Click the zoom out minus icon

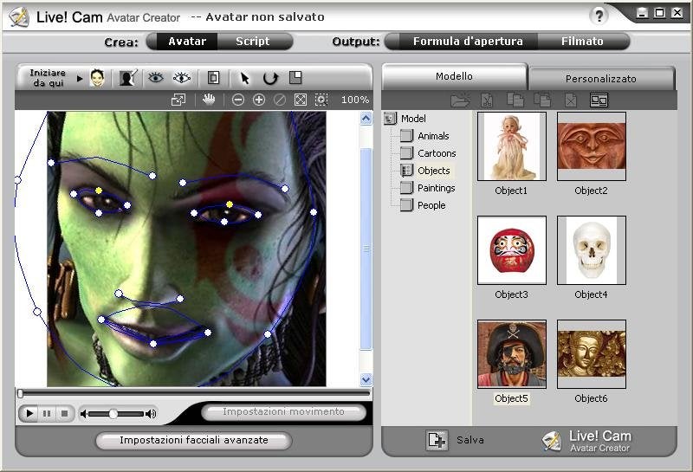click(x=238, y=100)
